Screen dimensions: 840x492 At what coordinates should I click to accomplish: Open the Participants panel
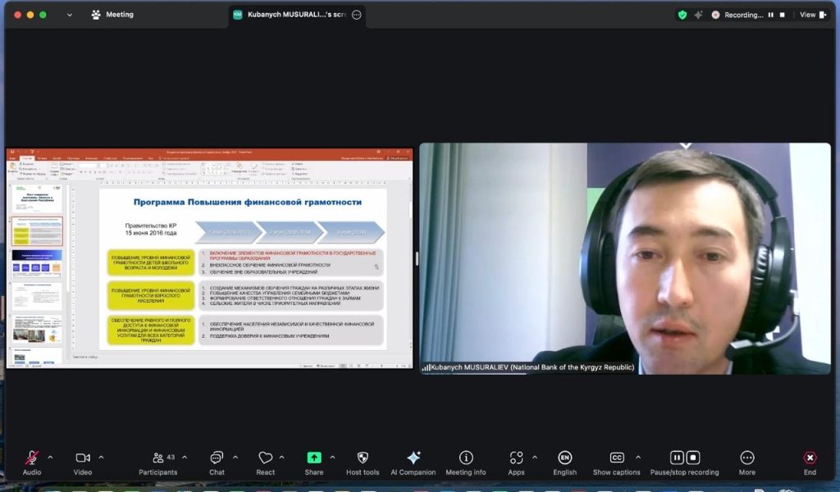(157, 458)
